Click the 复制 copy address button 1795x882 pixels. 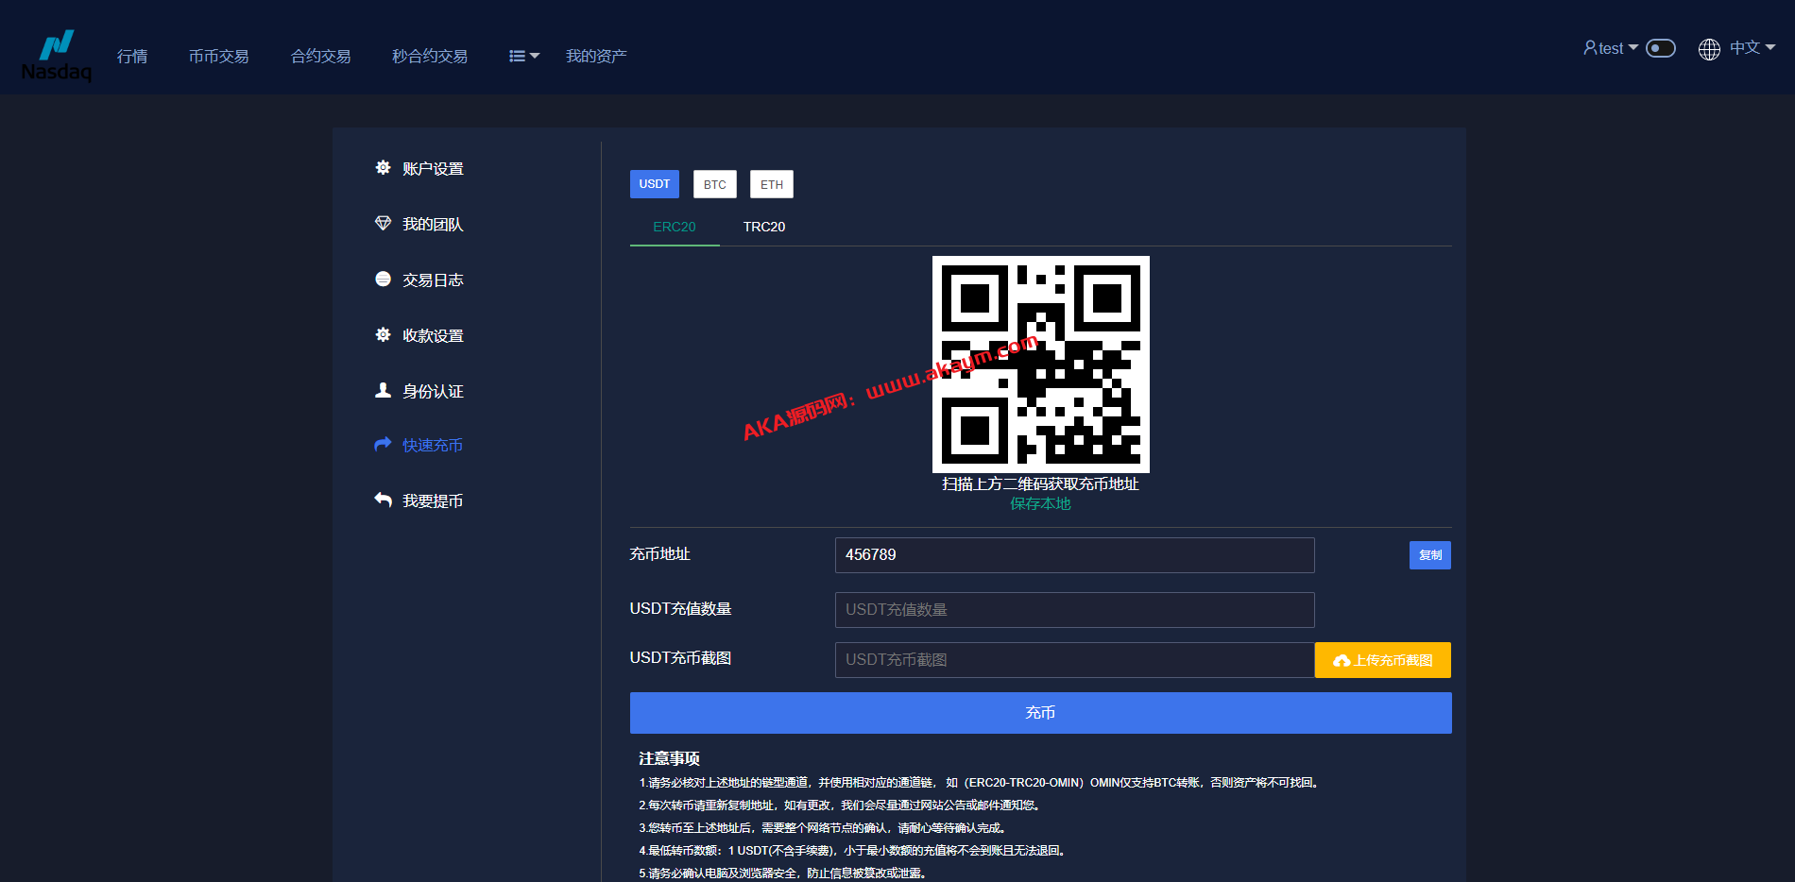pos(1429,555)
